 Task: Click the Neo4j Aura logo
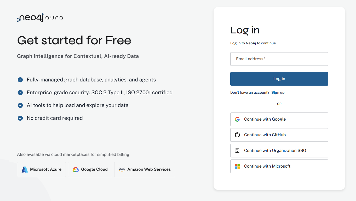tap(40, 18)
